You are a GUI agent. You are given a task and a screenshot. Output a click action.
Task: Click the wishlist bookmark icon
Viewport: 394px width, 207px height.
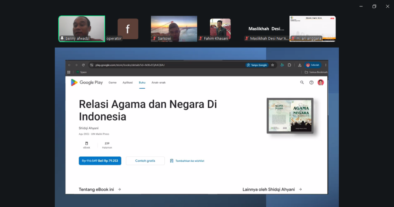point(172,161)
